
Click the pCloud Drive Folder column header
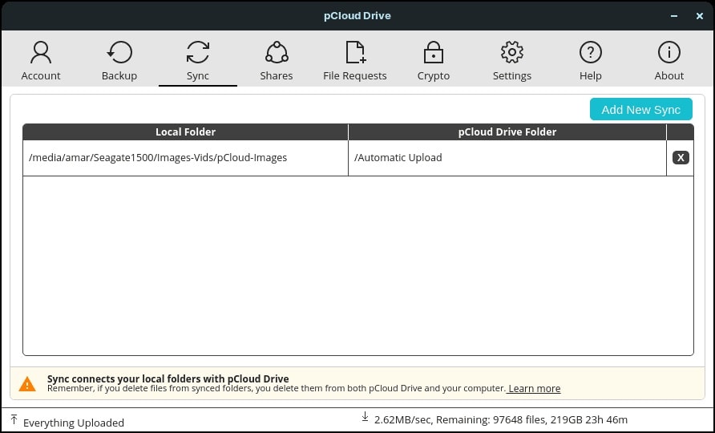point(507,132)
